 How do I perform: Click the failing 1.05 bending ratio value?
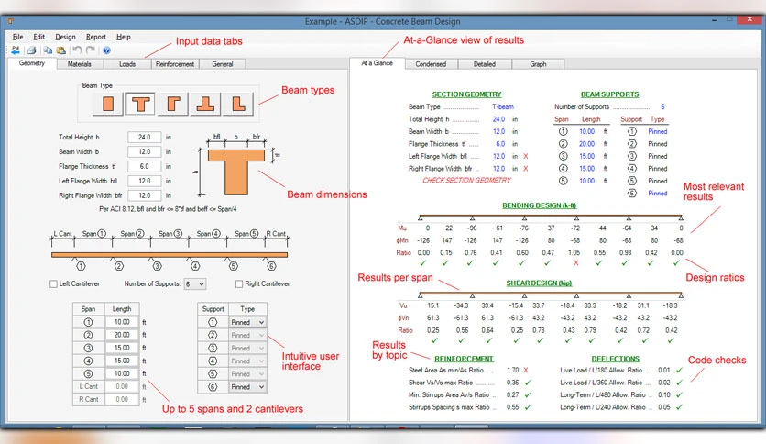coord(574,253)
